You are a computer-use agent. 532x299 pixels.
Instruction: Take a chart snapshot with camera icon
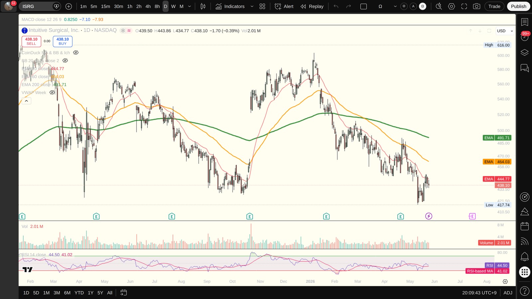pos(476,6)
